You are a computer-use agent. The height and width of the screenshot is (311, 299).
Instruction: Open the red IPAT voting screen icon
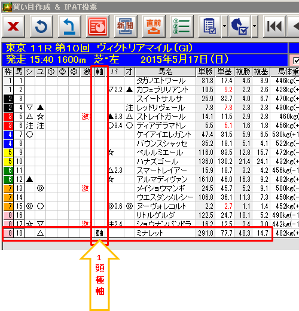(x=97, y=26)
